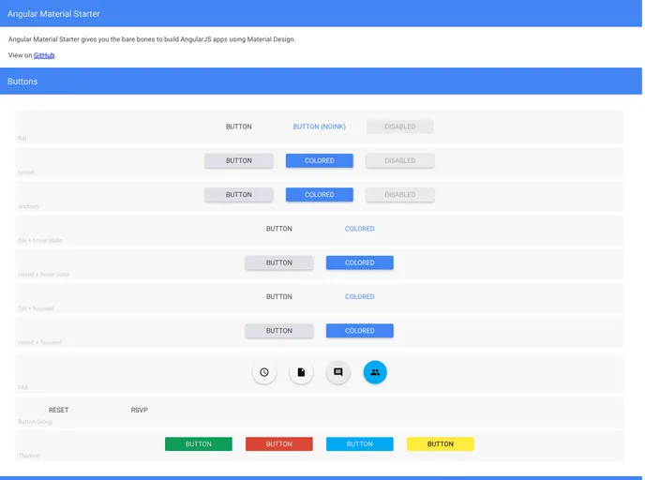This screenshot has width=645, height=480.
Task: Click the chat message FAB icon
Action: tap(338, 372)
